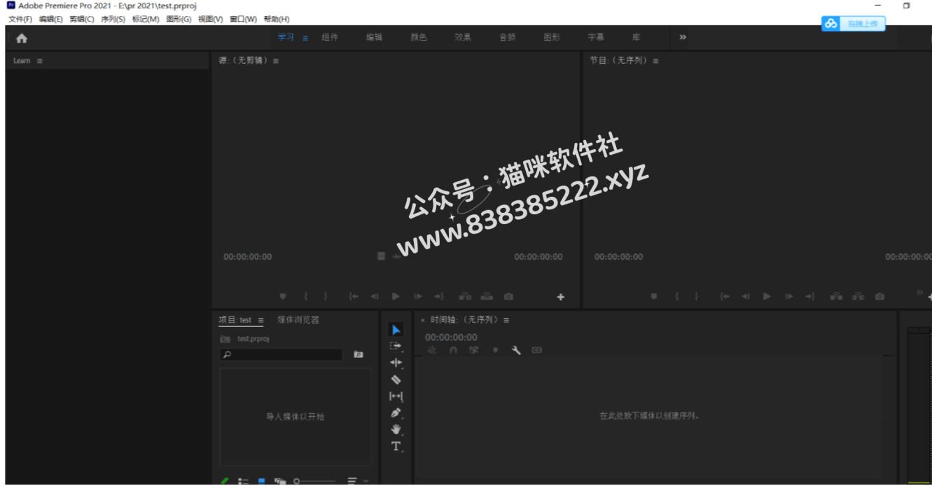Click the project search field
932x486 pixels.
click(x=281, y=355)
